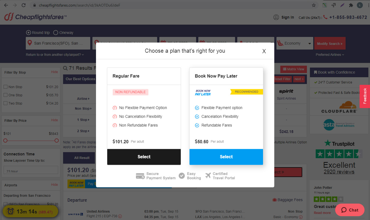Click the info icon next to Flight 215

tap(120, 216)
